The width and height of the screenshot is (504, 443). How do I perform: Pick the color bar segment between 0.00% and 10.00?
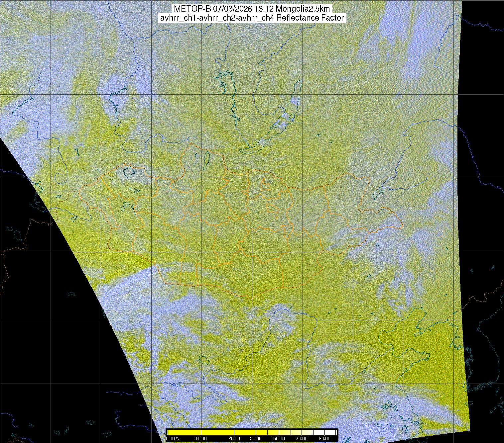[x=185, y=432]
